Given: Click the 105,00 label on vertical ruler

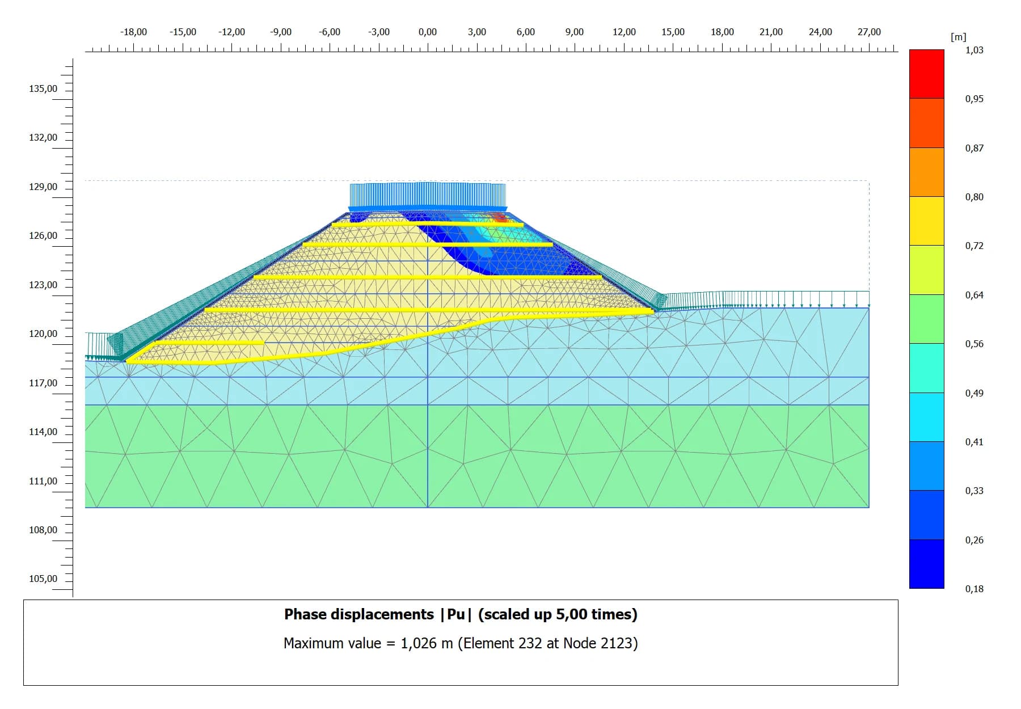Looking at the screenshot, I should [x=43, y=579].
